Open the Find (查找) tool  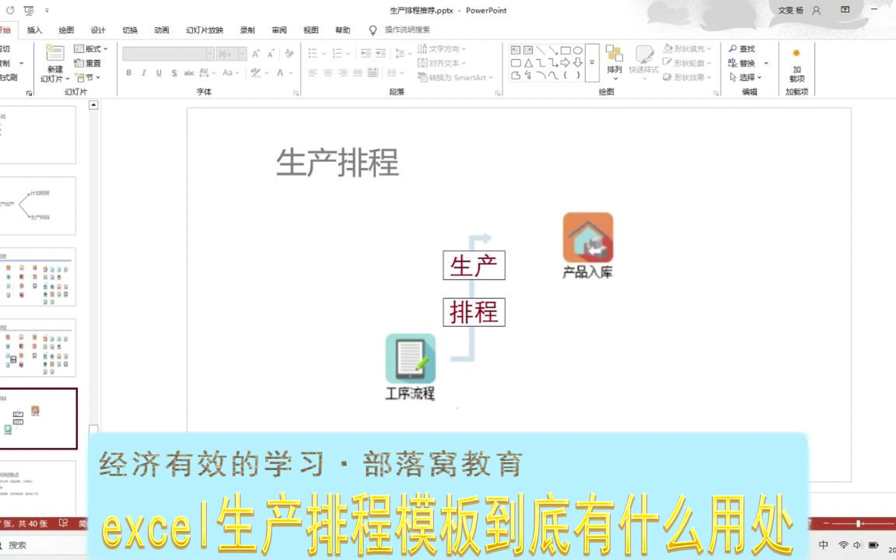pyautogui.click(x=741, y=49)
